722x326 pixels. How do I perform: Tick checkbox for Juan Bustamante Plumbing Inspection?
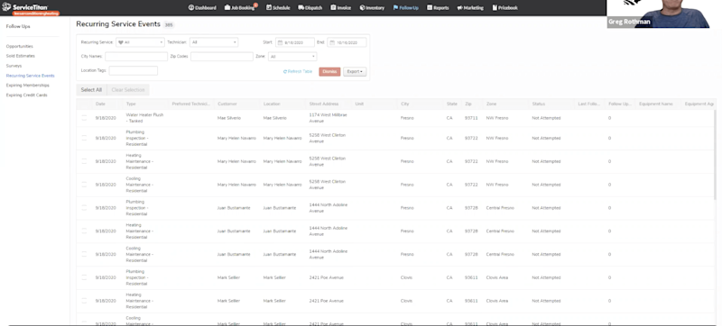(x=84, y=207)
